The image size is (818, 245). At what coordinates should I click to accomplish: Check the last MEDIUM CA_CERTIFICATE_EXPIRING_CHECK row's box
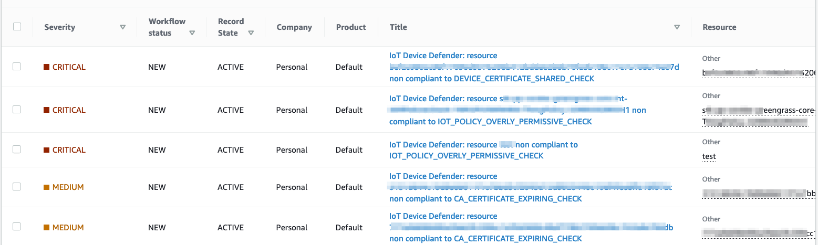coord(17,227)
